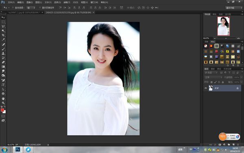Open the Layers panel flyout menu
Image resolution: width=244 pixels, height=153 pixels.
point(242,69)
